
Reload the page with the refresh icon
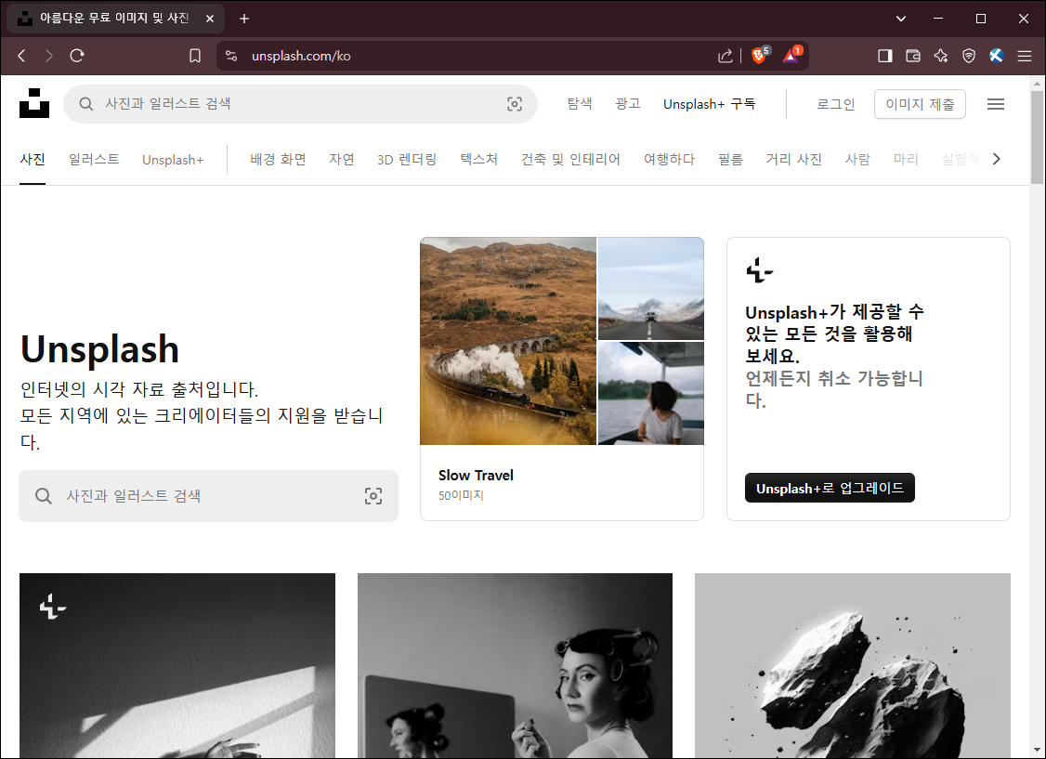coord(77,56)
